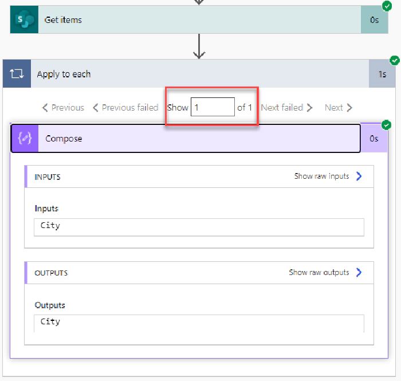Jump to Next failed iteration

click(x=286, y=108)
